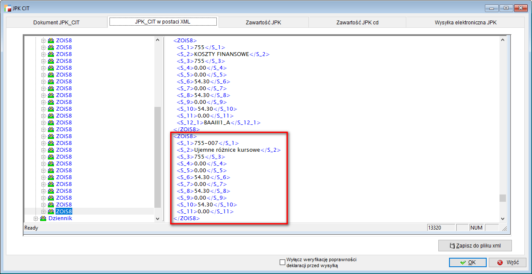Click the red X icon on Wróć

tap(499, 262)
